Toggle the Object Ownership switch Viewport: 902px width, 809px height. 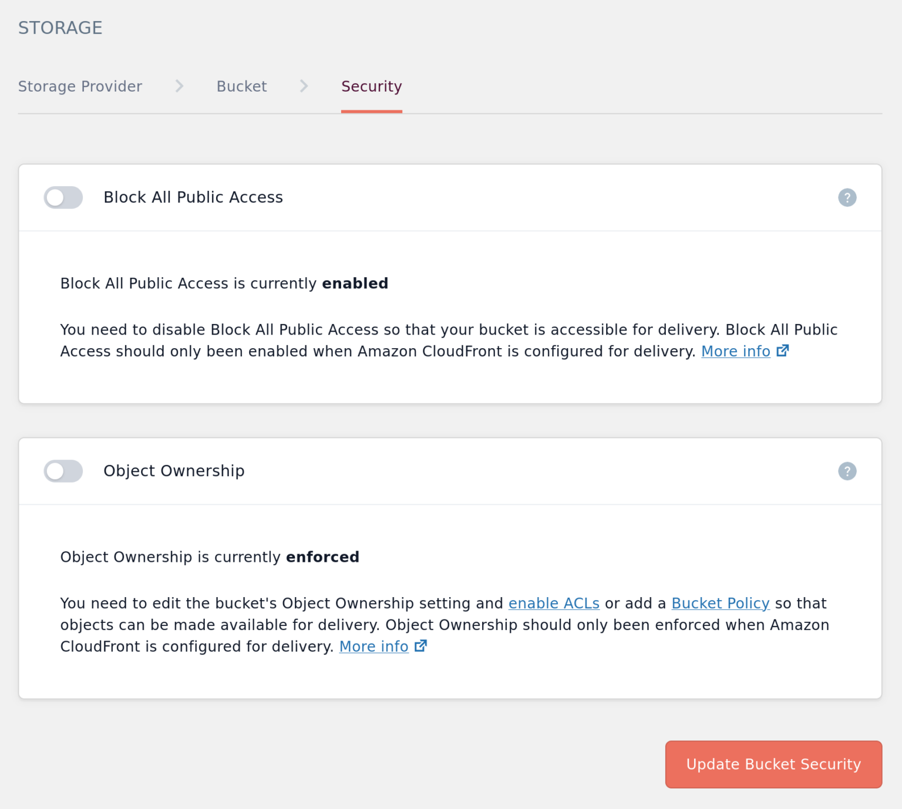pyautogui.click(x=63, y=471)
